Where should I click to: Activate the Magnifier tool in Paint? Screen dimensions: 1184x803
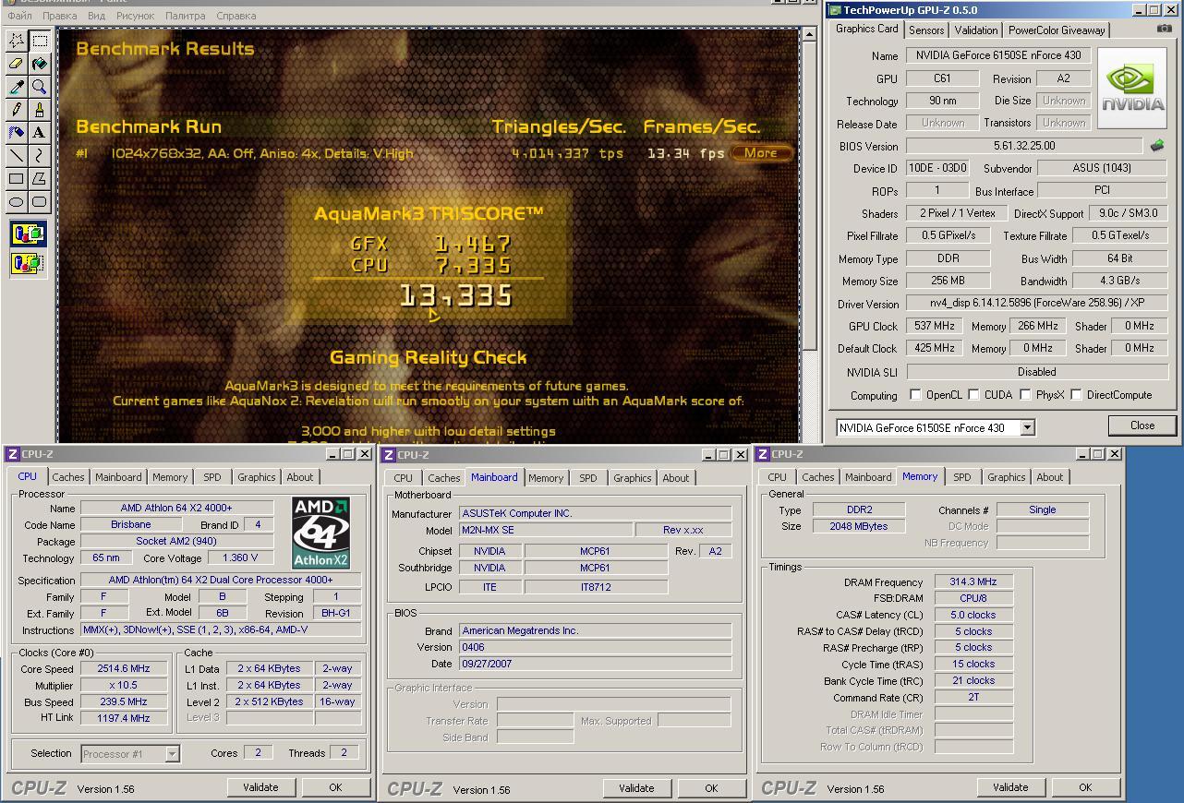[x=40, y=87]
